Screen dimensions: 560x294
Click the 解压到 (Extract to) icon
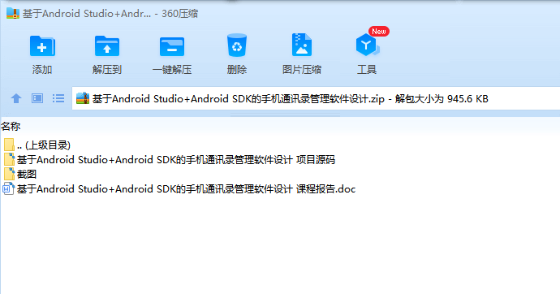(107, 46)
